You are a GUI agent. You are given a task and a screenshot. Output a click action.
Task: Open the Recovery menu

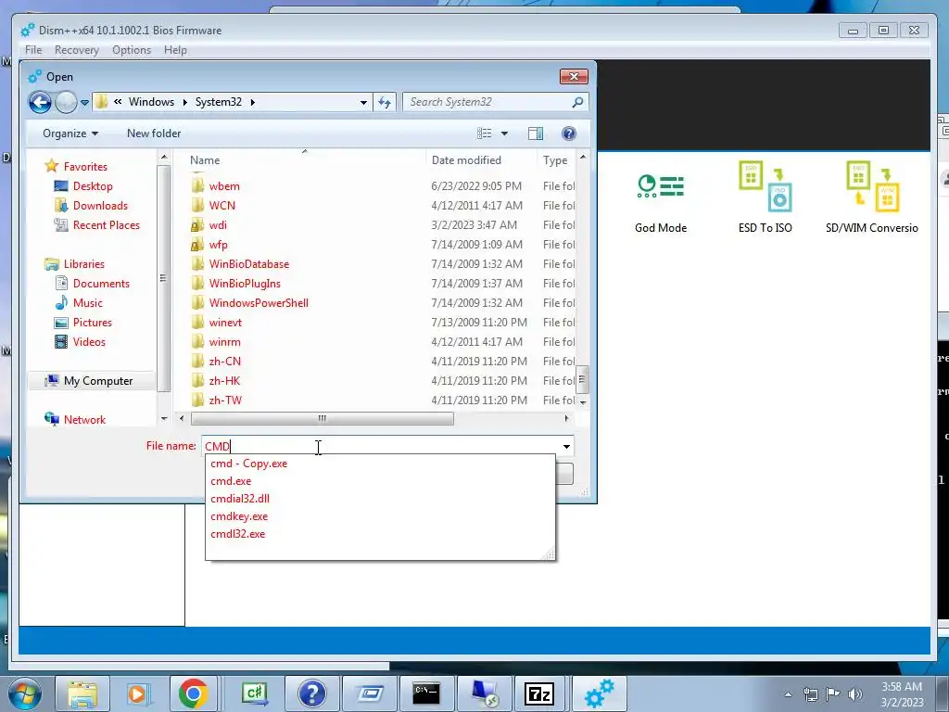76,50
